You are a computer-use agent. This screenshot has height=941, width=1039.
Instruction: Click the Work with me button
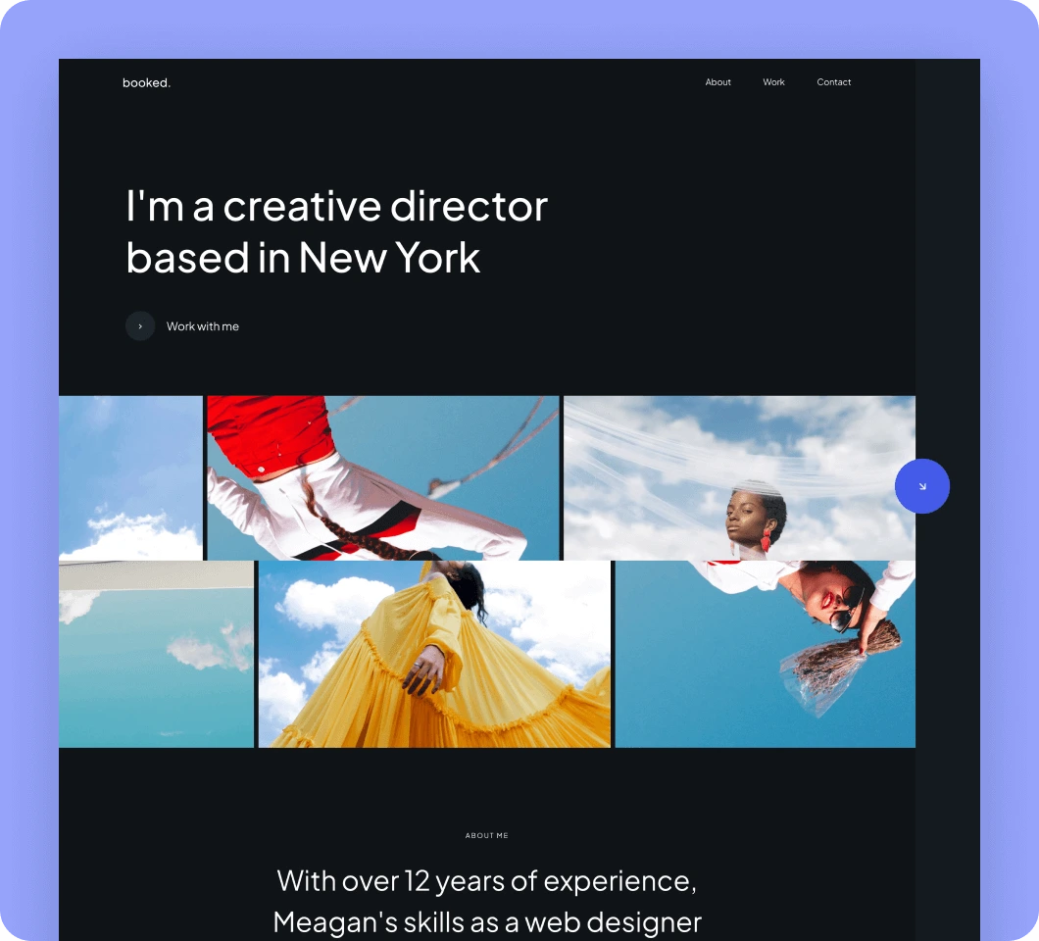coord(202,325)
